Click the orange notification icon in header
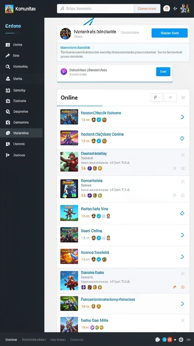 point(166,8)
